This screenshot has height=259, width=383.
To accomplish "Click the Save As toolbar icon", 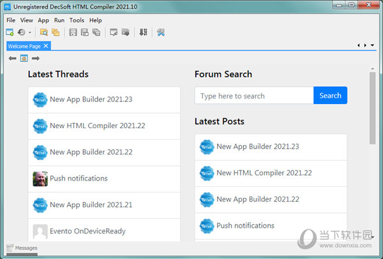I will tap(85, 33).
